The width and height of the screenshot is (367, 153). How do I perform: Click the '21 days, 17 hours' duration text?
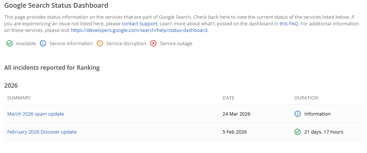(x=324, y=132)
